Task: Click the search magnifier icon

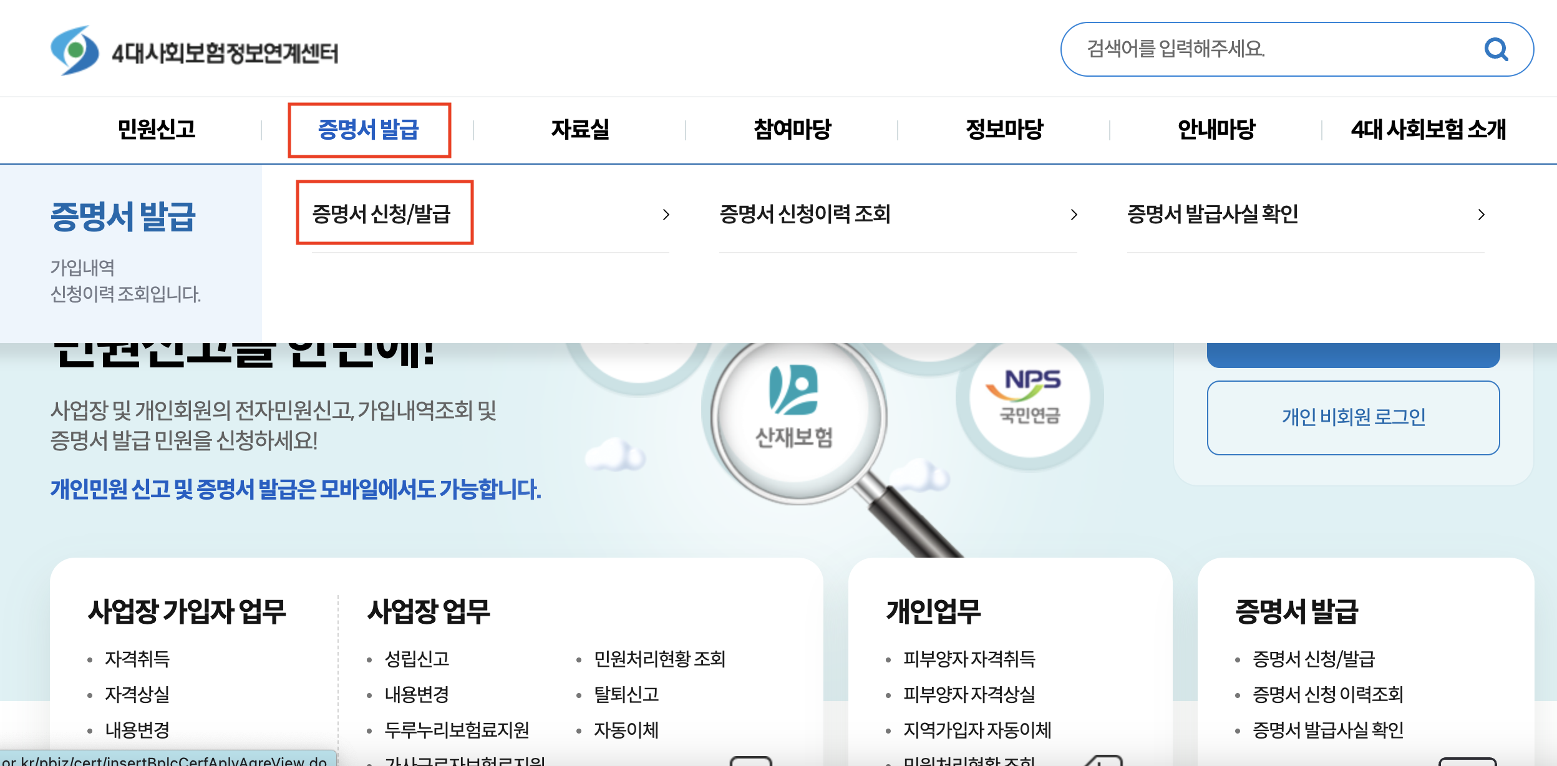Action: pyautogui.click(x=1496, y=49)
